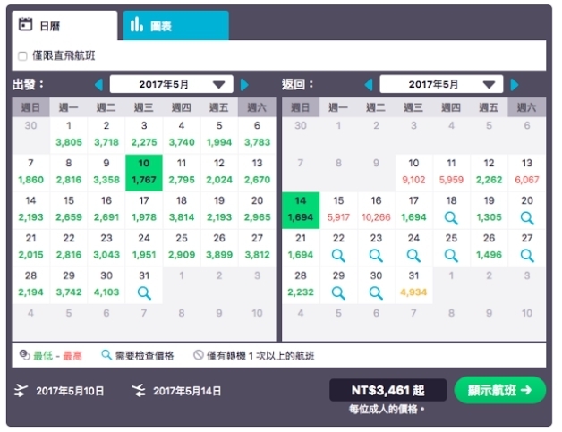This screenshot has height=432, width=562.
Task: Select departure May 28 priced 2,194
Action: 30,285
